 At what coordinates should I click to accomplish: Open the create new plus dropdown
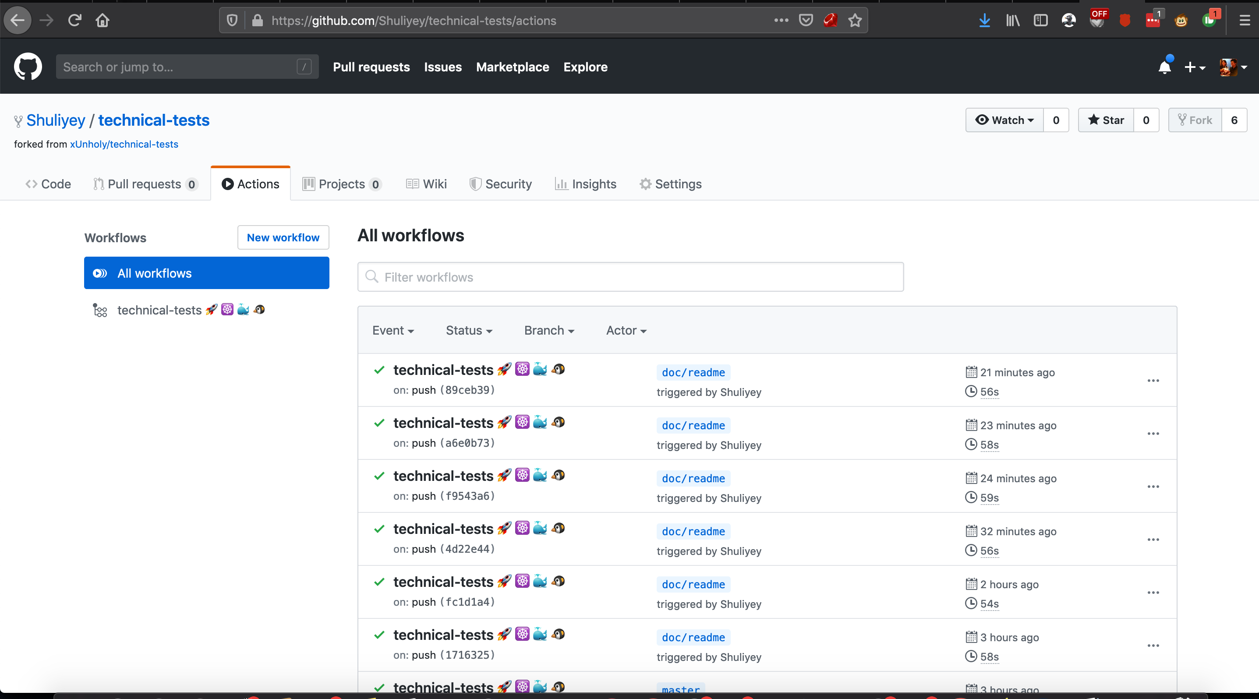pyautogui.click(x=1194, y=67)
